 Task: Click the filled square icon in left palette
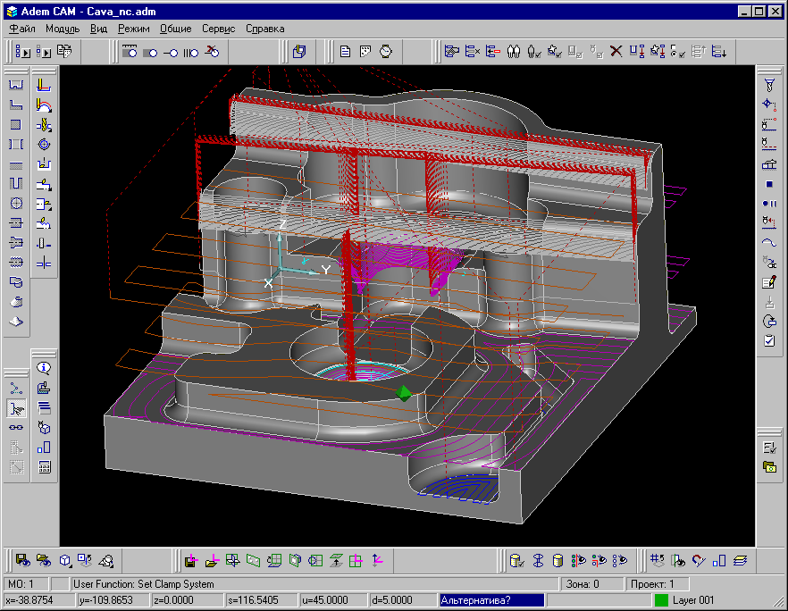16,125
